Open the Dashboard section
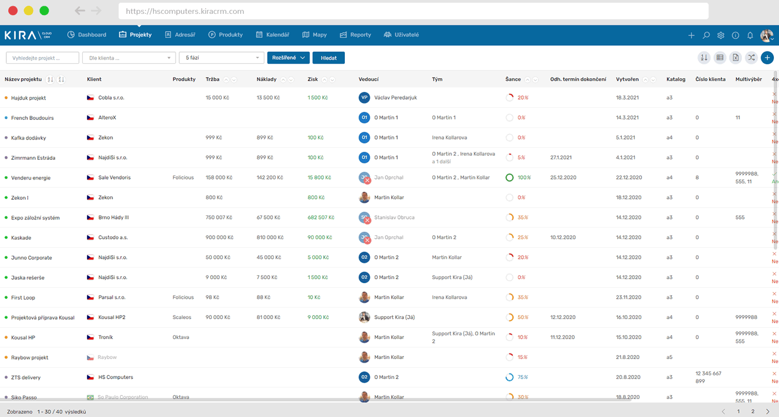 tap(87, 35)
